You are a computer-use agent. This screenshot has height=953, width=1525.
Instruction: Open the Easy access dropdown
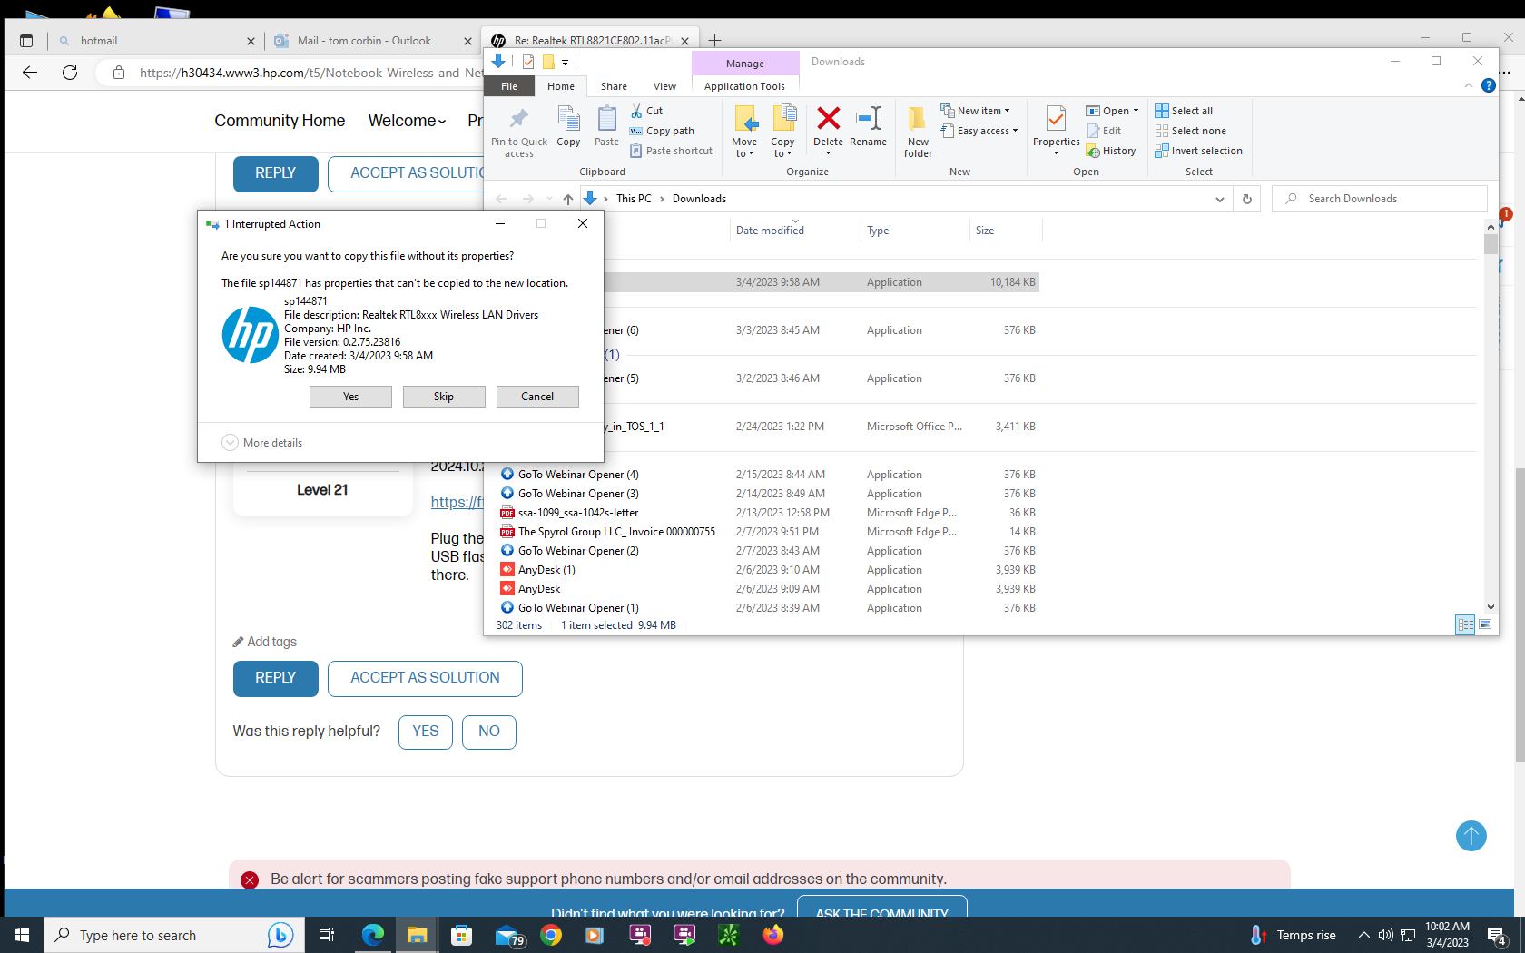pos(979,130)
